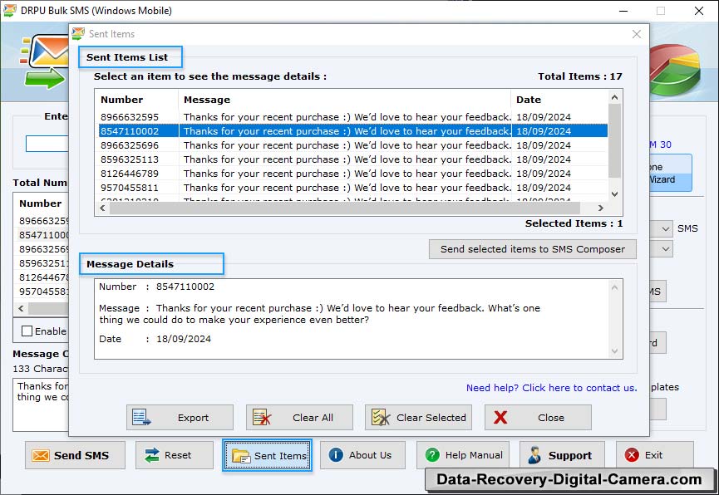The height and width of the screenshot is (495, 719).
Task: Click the Exit button label
Action: click(x=653, y=455)
